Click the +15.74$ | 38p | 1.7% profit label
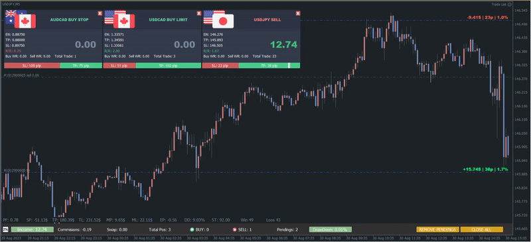The height and width of the screenshot is (242, 531). (x=485, y=169)
